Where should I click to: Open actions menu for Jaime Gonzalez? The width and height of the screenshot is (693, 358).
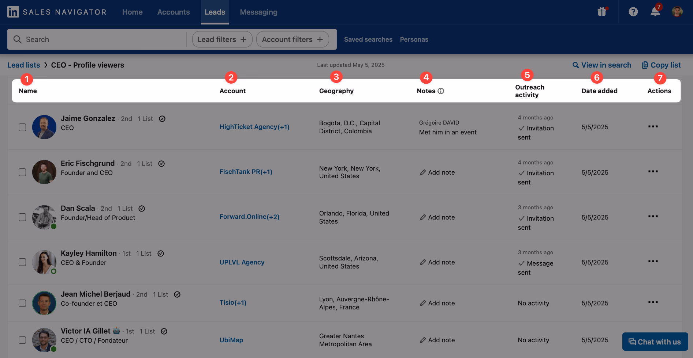coord(653,126)
